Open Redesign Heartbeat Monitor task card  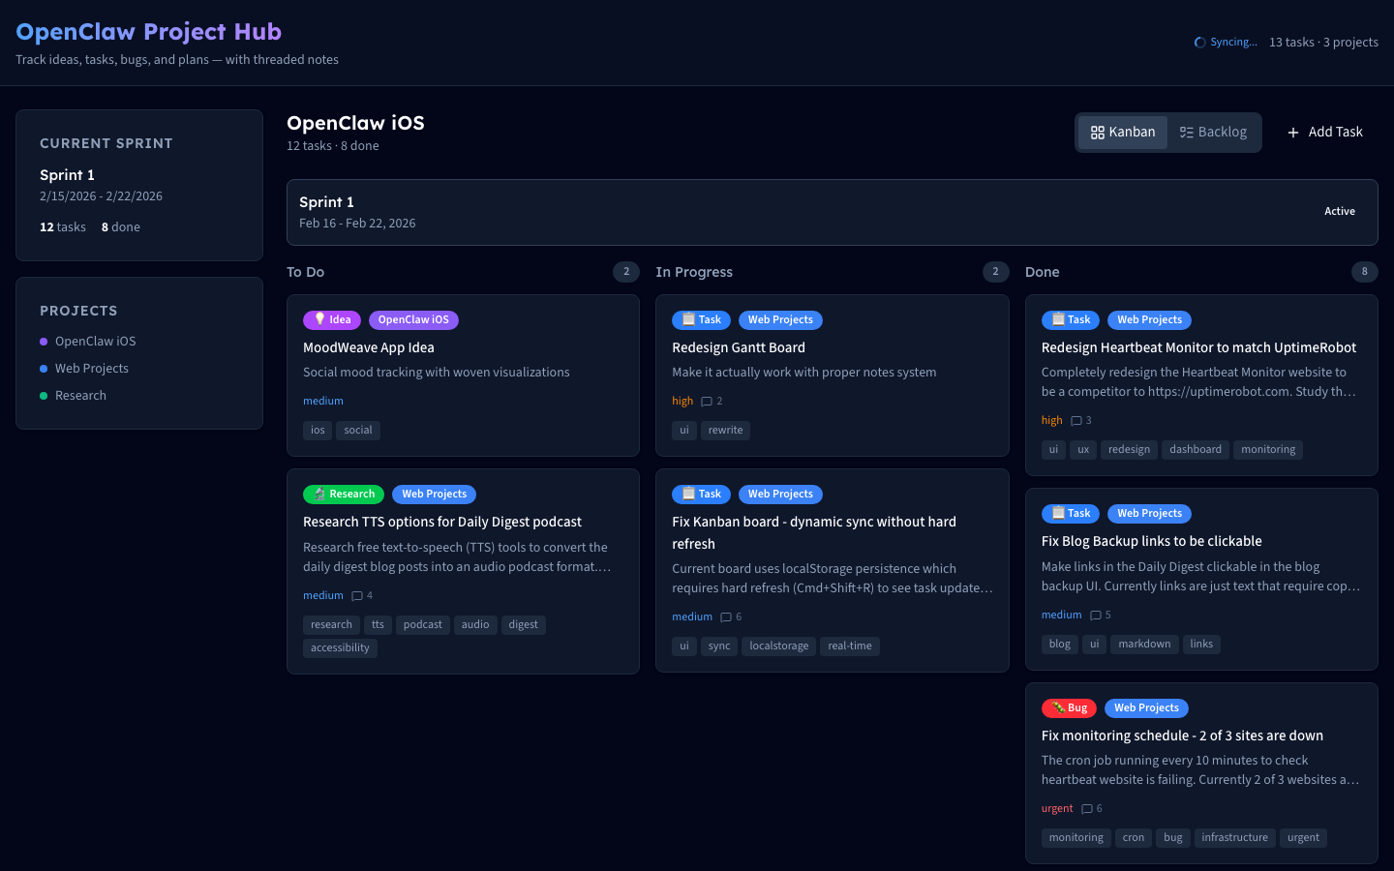(1198, 348)
